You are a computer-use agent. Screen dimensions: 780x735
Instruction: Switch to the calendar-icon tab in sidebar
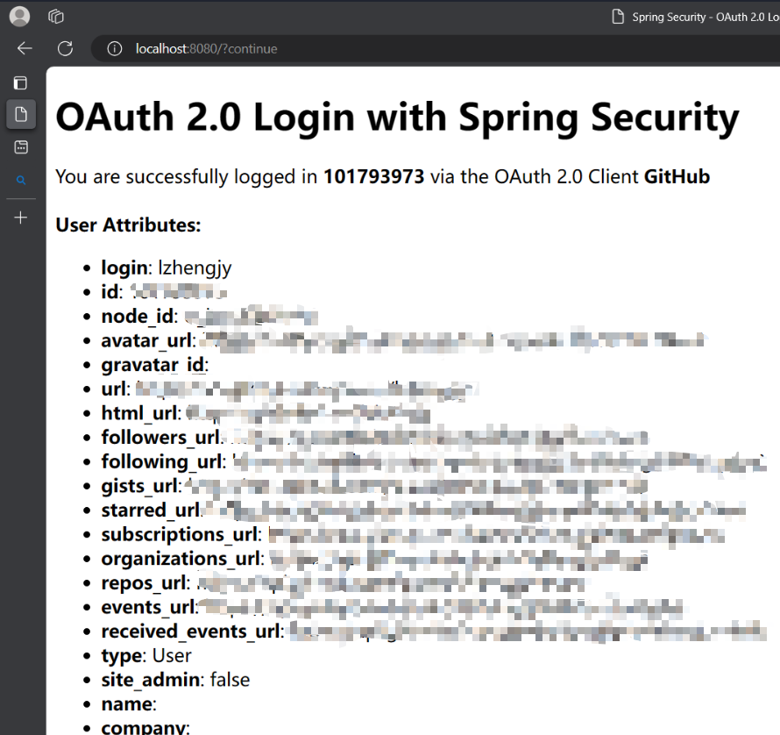(x=21, y=146)
